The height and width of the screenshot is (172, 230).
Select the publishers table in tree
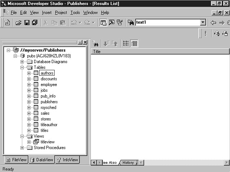pyautogui.click(x=49, y=102)
